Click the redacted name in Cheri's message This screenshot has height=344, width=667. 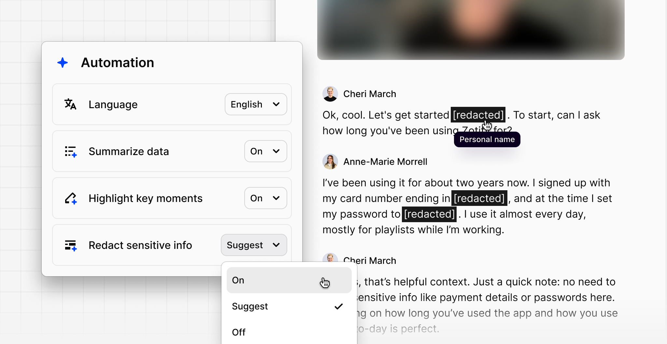click(478, 115)
